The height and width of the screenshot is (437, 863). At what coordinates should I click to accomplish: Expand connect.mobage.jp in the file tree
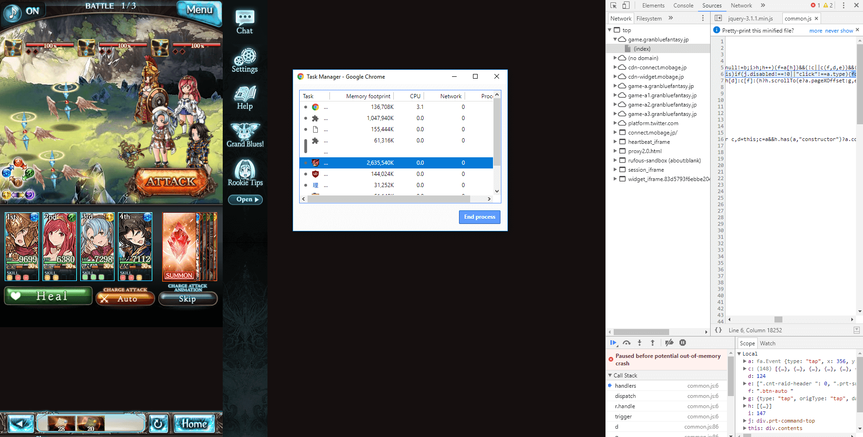[616, 132]
